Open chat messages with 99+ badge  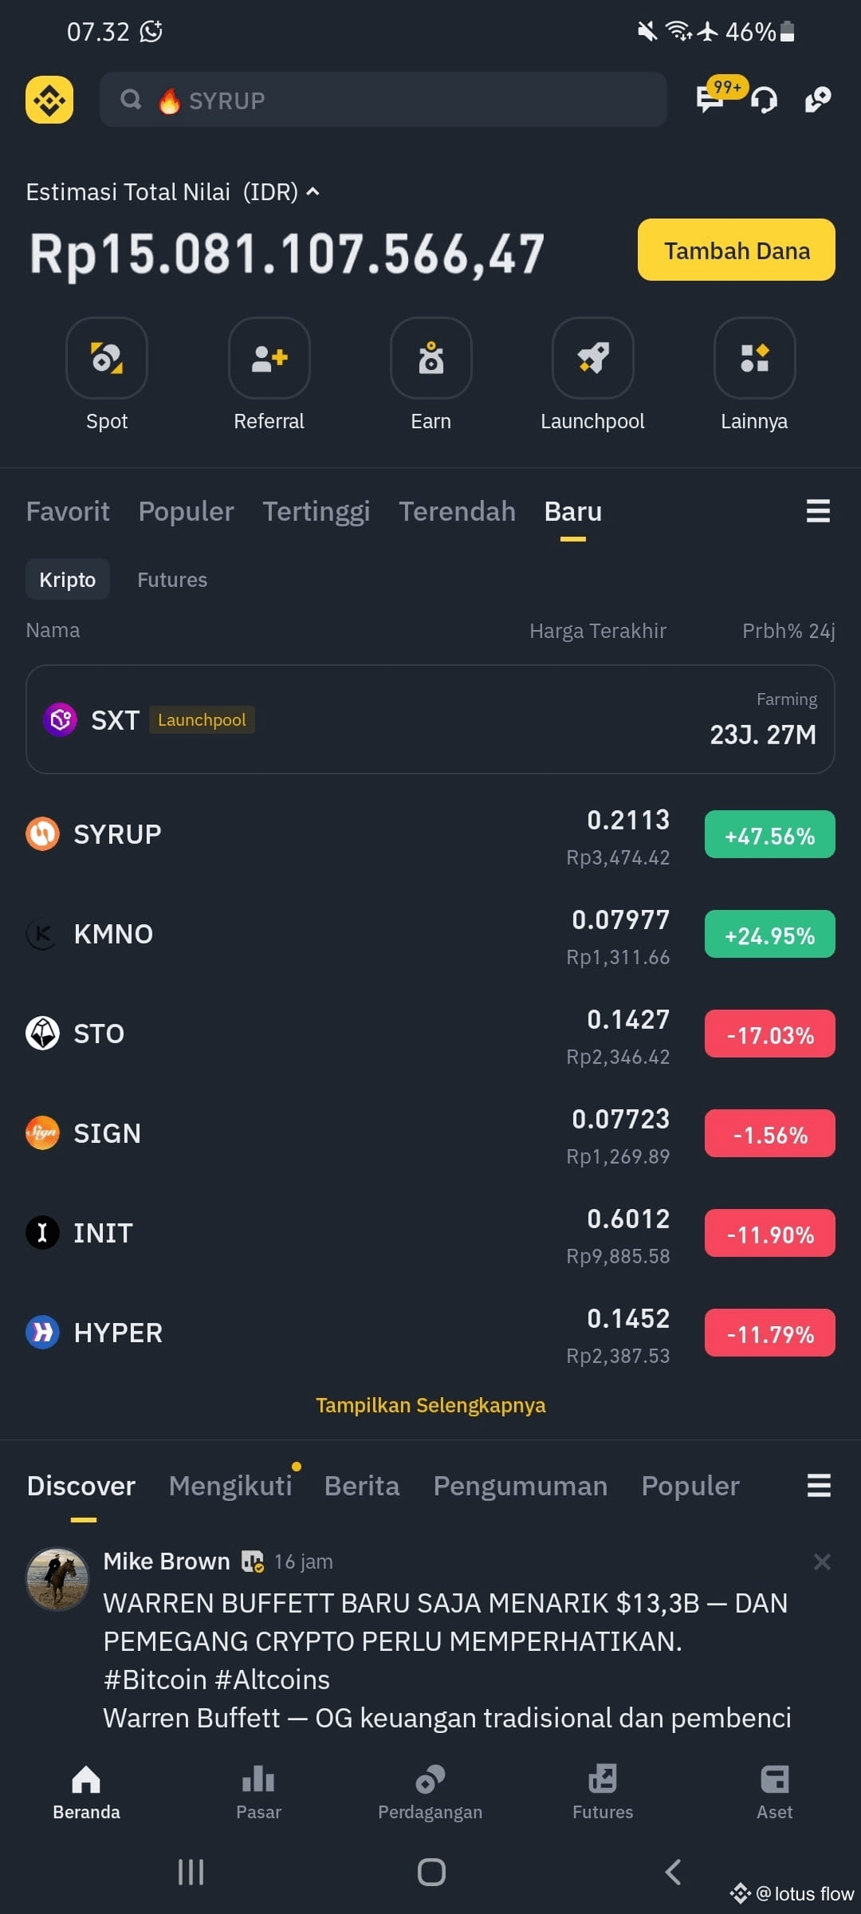(x=712, y=98)
